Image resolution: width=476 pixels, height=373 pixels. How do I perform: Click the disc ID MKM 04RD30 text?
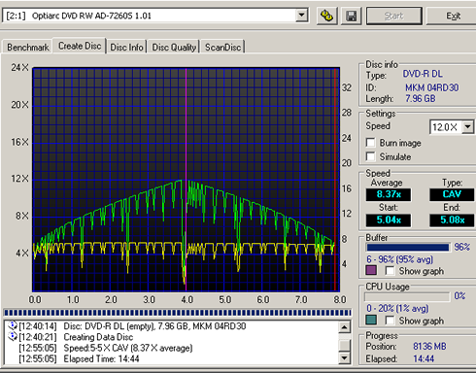[x=432, y=87]
